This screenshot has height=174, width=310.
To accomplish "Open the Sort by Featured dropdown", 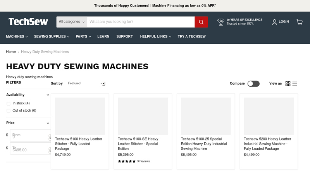I will click(86, 84).
